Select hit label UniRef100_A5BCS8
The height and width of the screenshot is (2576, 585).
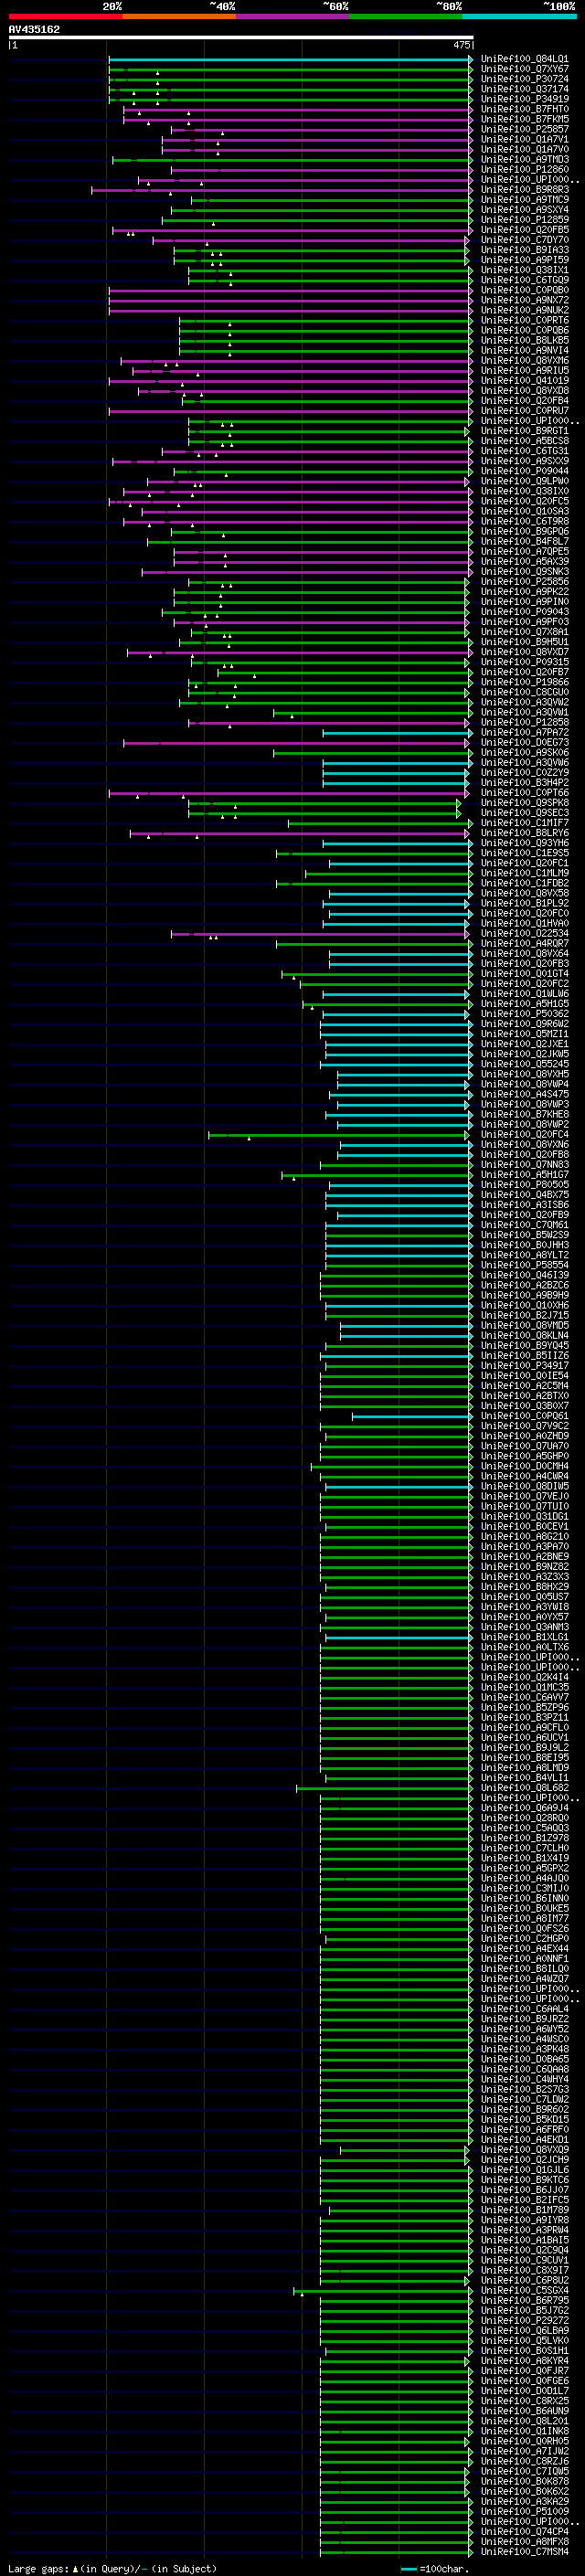click(524, 441)
